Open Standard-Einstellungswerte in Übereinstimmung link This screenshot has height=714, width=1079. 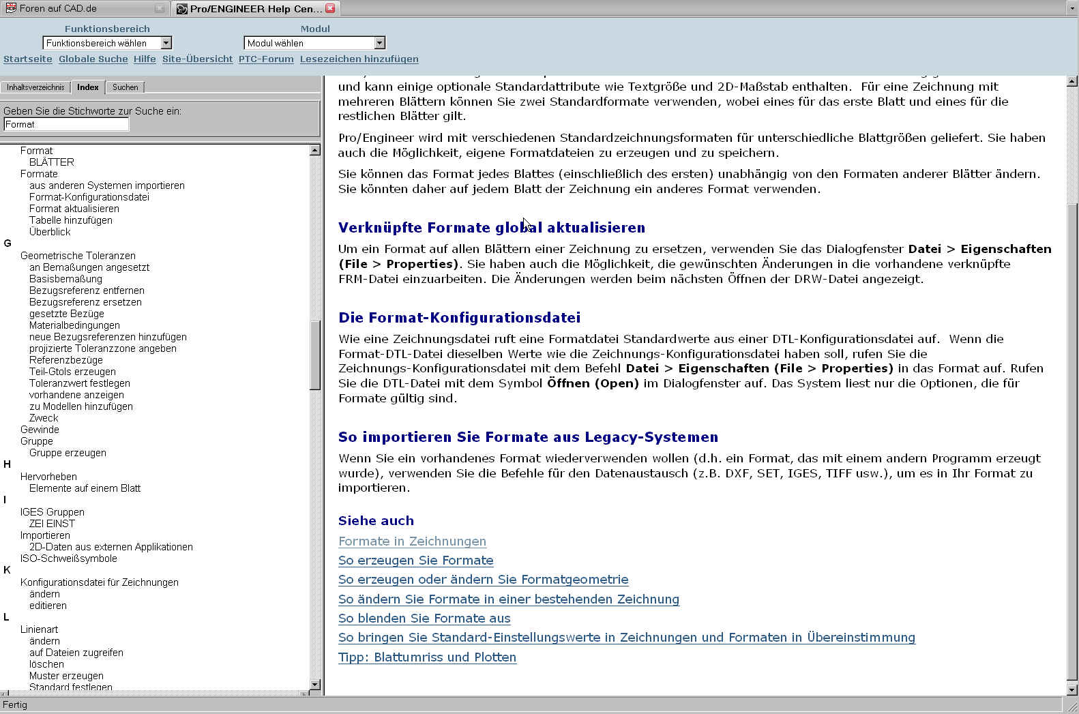click(x=627, y=638)
